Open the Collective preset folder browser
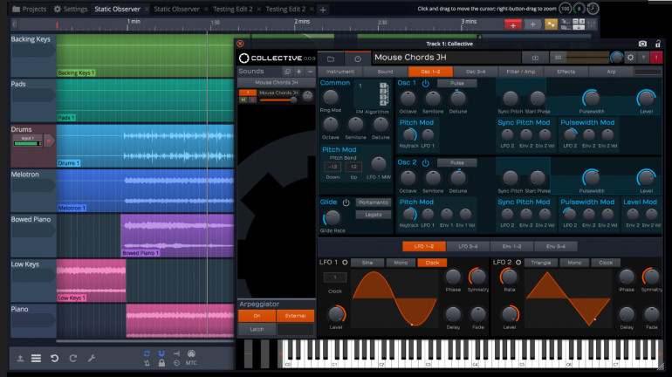Image resolution: width=672 pixels, height=377 pixels. tap(331, 58)
